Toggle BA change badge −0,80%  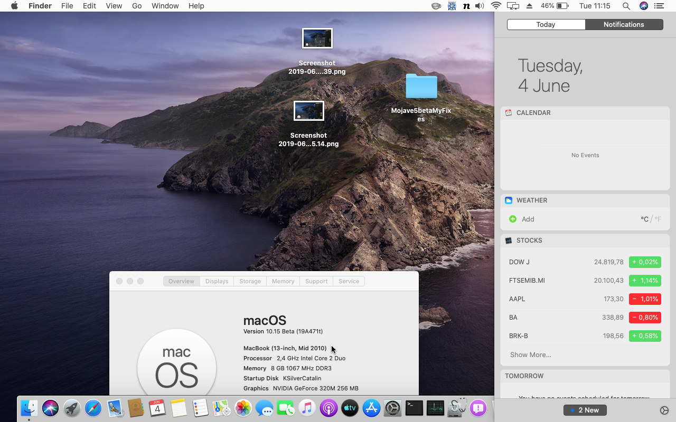(645, 317)
